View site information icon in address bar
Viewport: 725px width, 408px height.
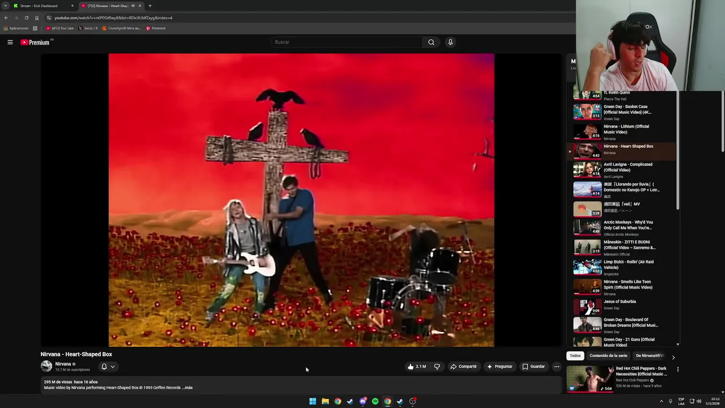pyautogui.click(x=49, y=18)
